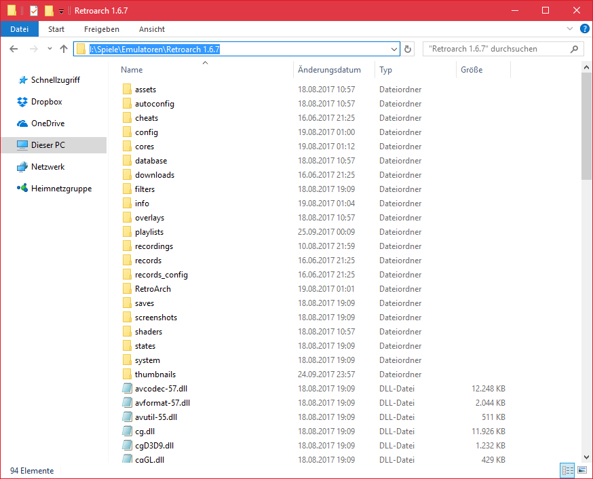Screen dimensions: 593x479
Task: Select the database folder icon
Action: coord(127,161)
